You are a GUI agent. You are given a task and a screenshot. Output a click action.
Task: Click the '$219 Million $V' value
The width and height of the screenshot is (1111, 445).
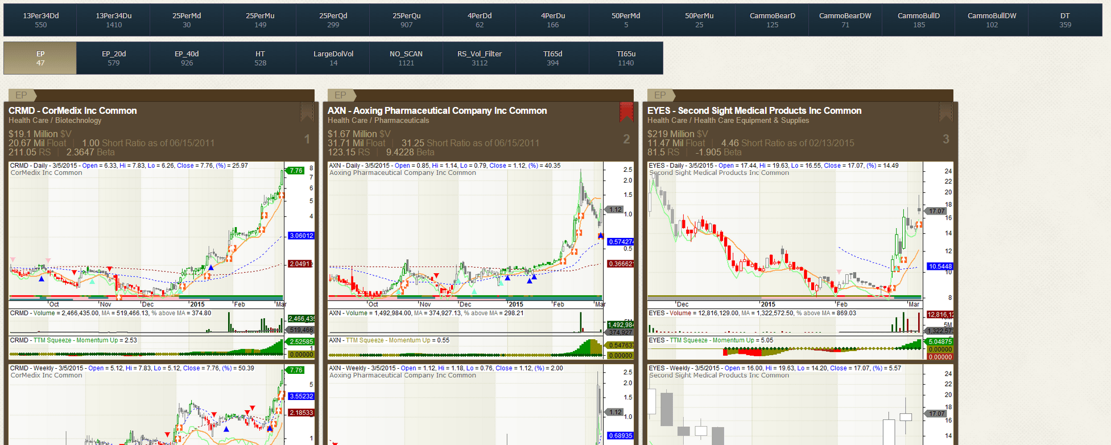pyautogui.click(x=678, y=134)
